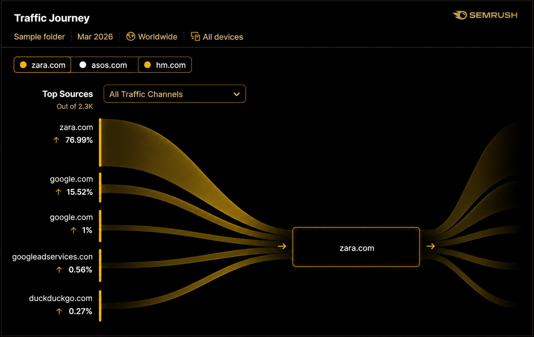The image size is (534, 337).
Task: Click the google.com source with 1%
Action: click(71, 217)
